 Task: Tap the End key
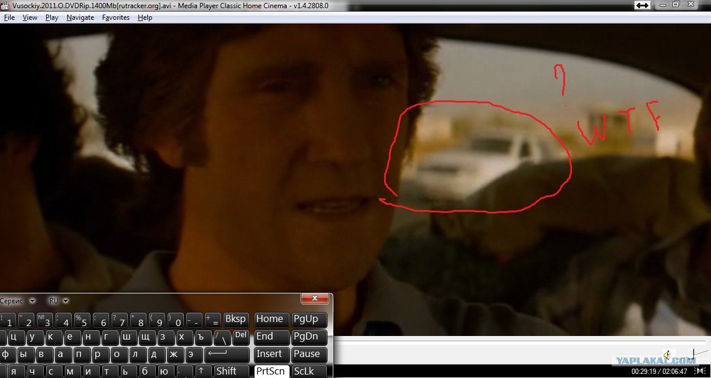click(x=272, y=337)
